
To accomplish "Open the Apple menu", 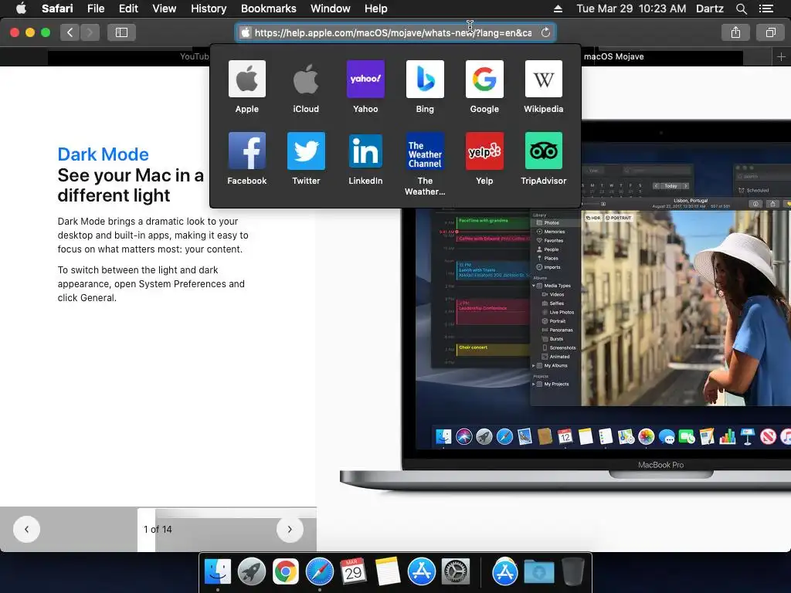I will point(21,8).
